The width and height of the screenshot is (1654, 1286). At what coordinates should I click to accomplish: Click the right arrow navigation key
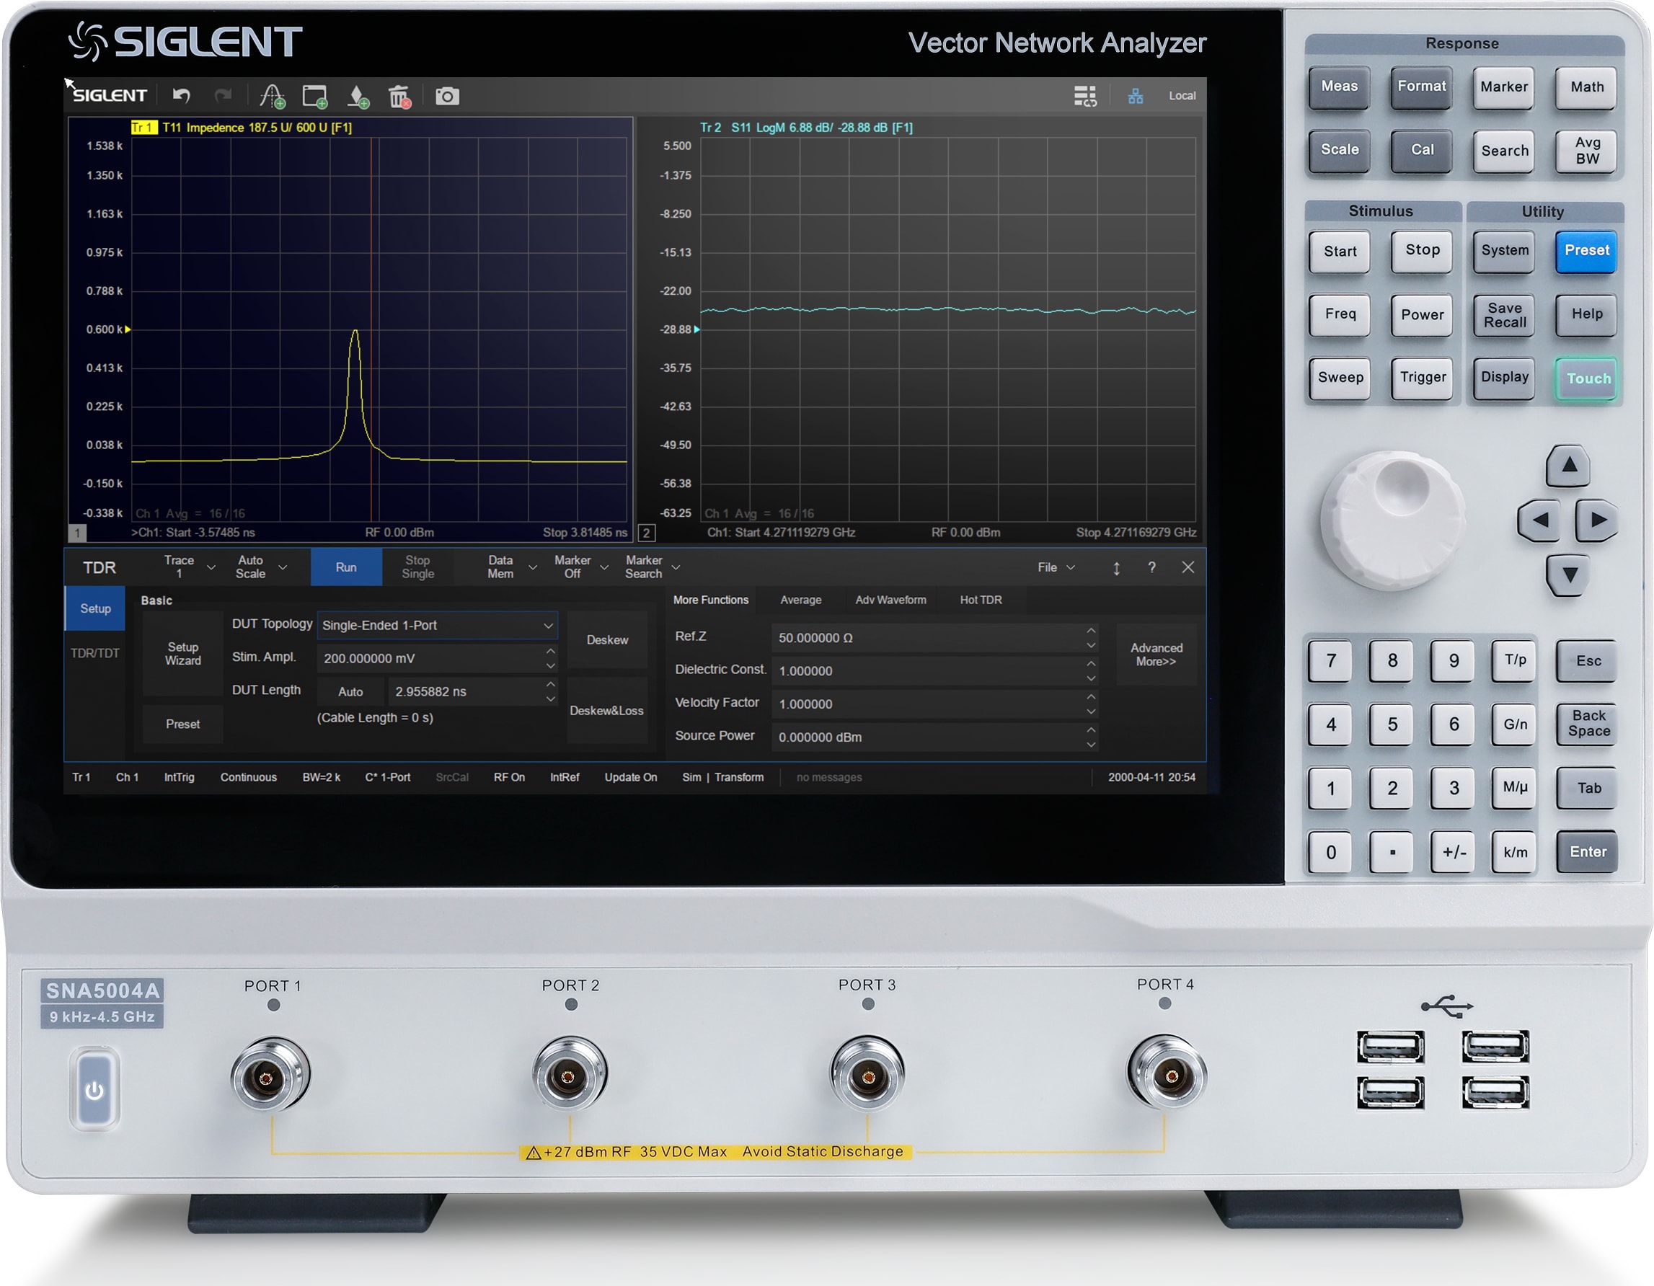click(1597, 520)
